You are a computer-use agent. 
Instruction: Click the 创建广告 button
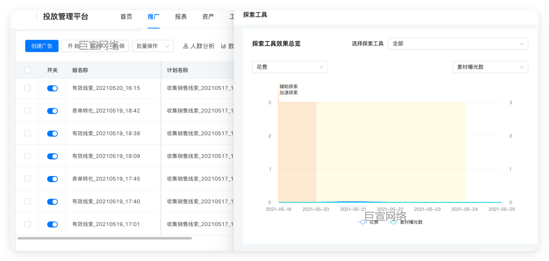41,46
